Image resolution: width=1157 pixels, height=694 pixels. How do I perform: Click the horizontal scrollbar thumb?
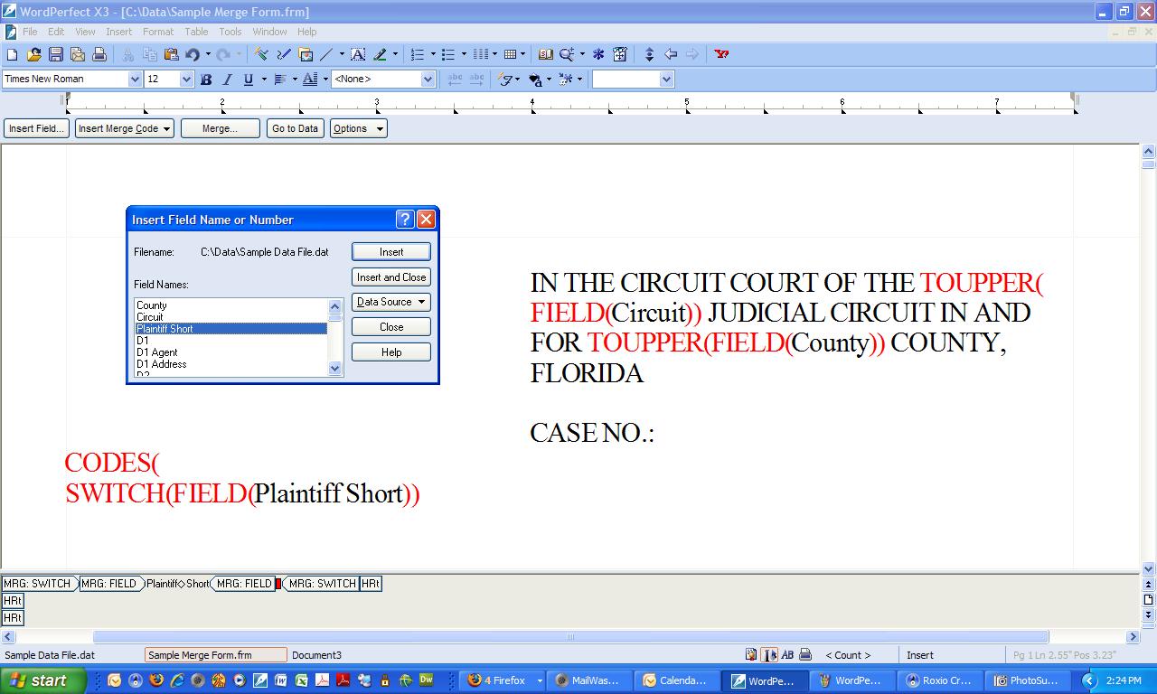(570, 637)
